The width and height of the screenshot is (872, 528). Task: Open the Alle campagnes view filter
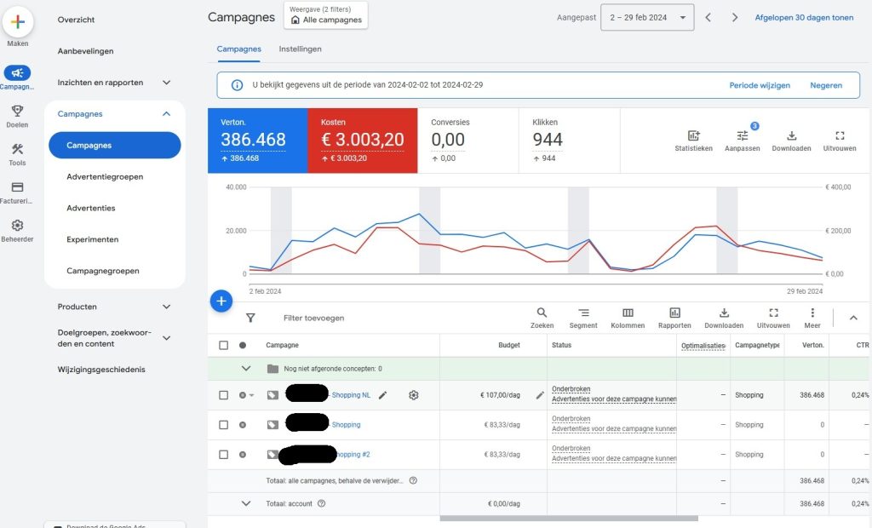point(326,15)
